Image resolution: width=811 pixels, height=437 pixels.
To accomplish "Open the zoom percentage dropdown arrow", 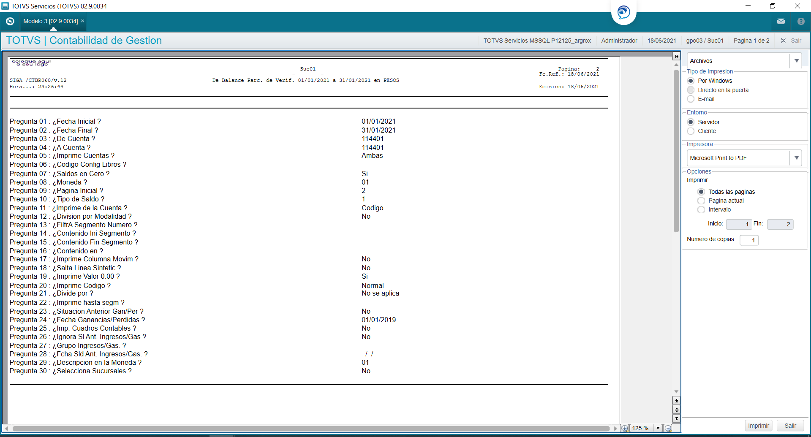I will [x=658, y=428].
